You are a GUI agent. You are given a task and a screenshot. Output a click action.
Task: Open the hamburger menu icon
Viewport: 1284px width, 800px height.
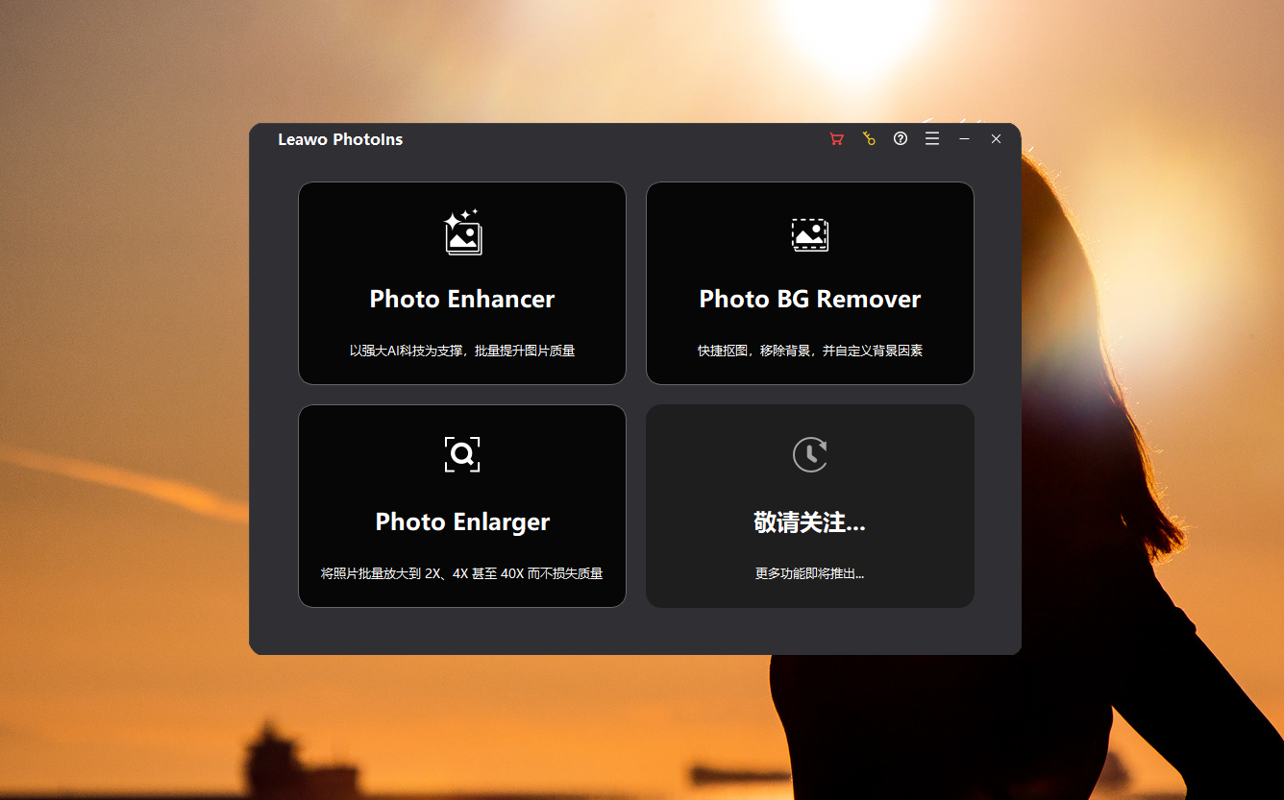click(x=932, y=139)
